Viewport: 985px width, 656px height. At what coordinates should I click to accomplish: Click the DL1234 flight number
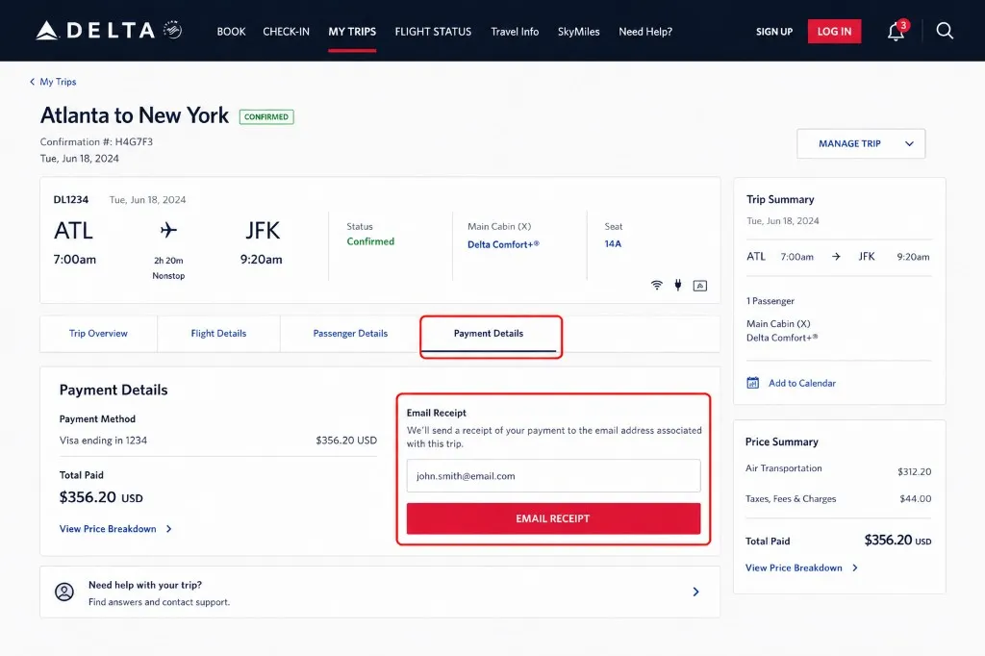[71, 200]
